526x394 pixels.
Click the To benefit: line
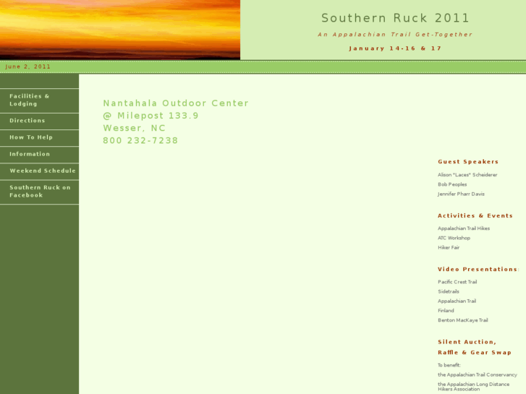click(x=449, y=365)
